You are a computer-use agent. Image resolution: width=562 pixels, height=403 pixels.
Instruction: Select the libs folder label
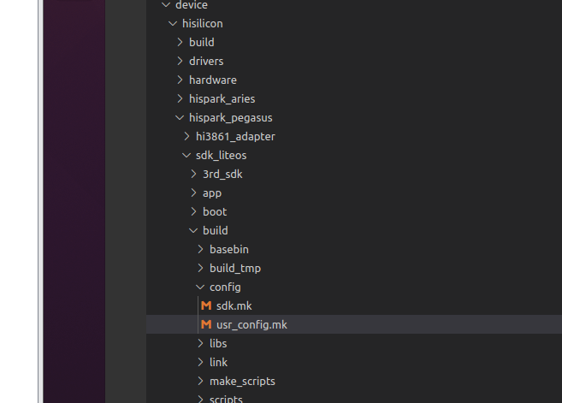pos(218,343)
